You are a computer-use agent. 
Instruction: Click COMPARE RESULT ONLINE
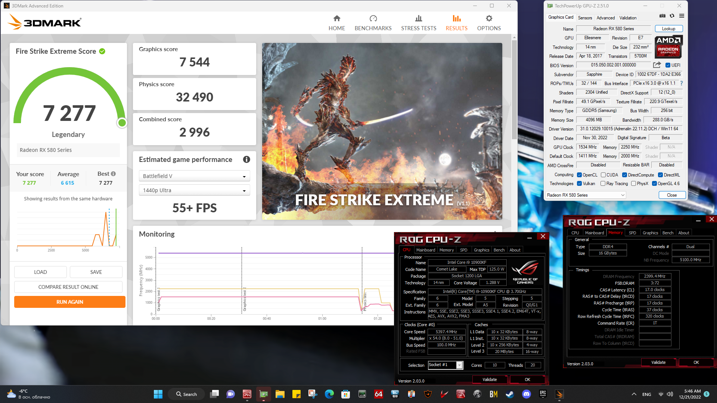tap(68, 287)
